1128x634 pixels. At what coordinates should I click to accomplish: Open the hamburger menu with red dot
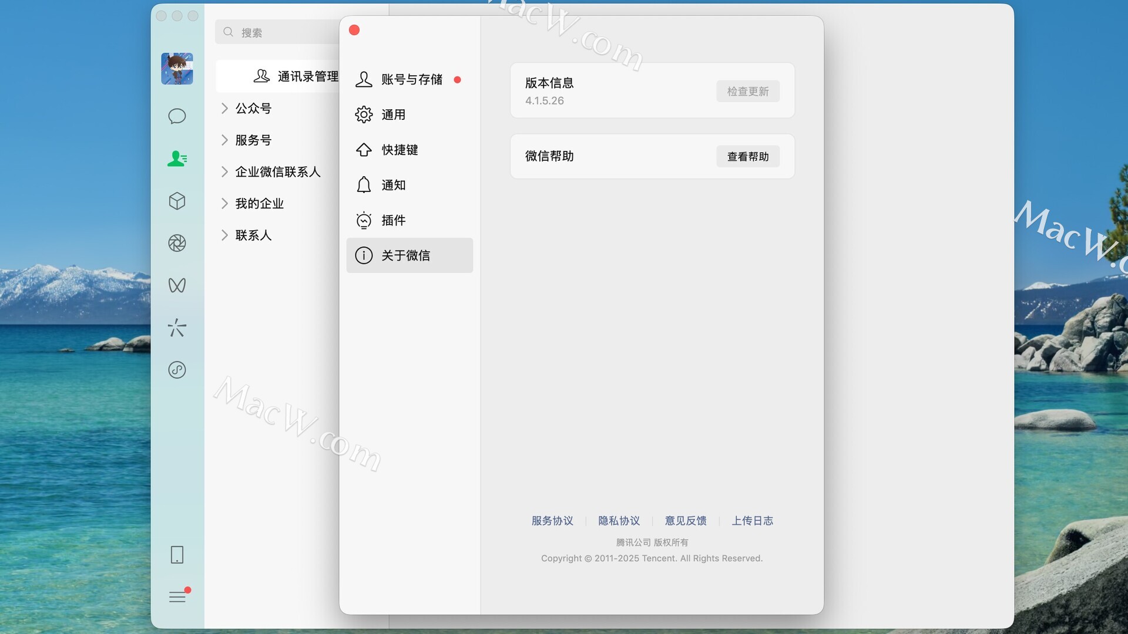point(177,597)
